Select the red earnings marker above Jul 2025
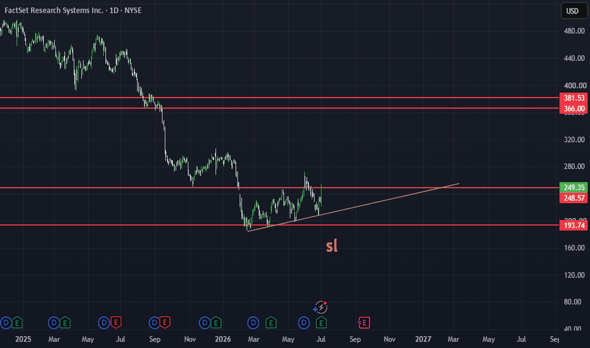This screenshot has width=590, height=348. [116, 323]
